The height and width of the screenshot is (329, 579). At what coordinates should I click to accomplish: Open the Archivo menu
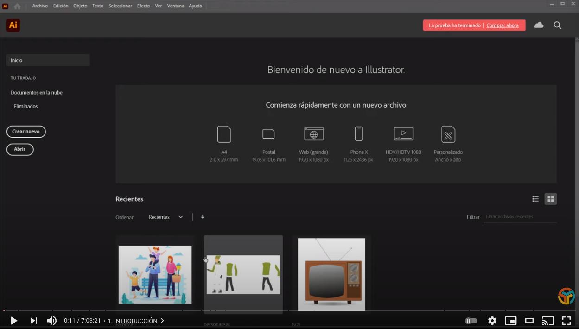[x=40, y=6]
